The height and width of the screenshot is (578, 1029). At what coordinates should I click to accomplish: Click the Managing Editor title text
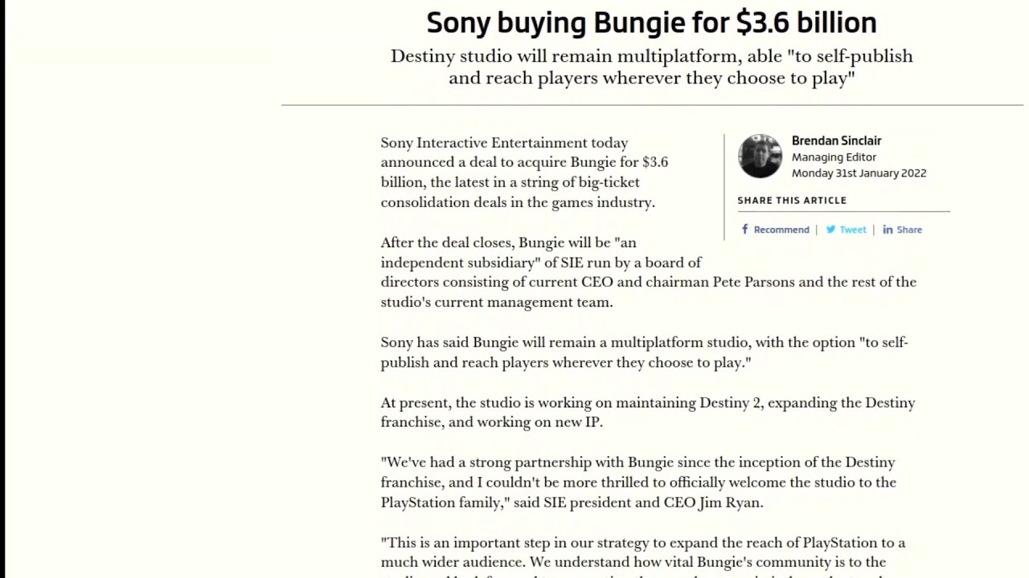click(x=834, y=157)
